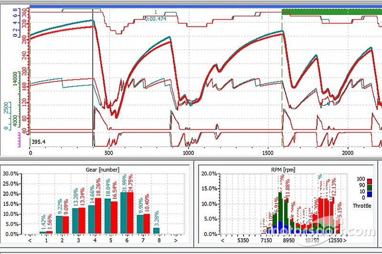Select the 3.28% gear 8 value label
This screenshot has width=382, height=254.
click(x=157, y=218)
